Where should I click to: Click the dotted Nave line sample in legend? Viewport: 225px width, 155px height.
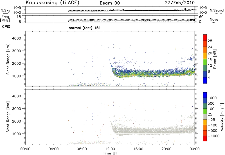click(x=214, y=23)
